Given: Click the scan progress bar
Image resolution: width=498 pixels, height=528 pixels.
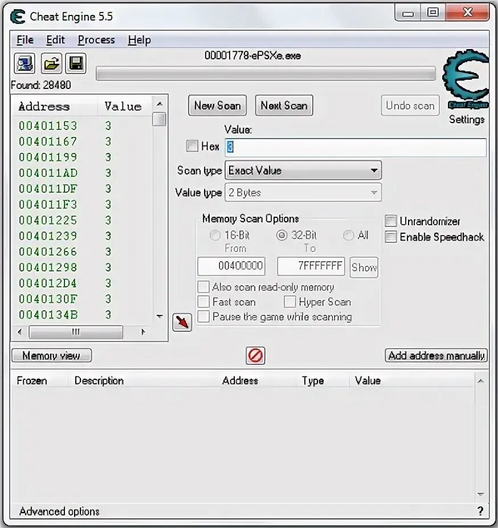Looking at the screenshot, I should coord(266,74).
